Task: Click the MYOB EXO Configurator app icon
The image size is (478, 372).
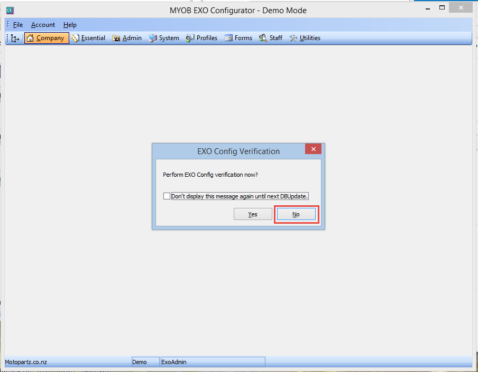Action: pos(10,11)
